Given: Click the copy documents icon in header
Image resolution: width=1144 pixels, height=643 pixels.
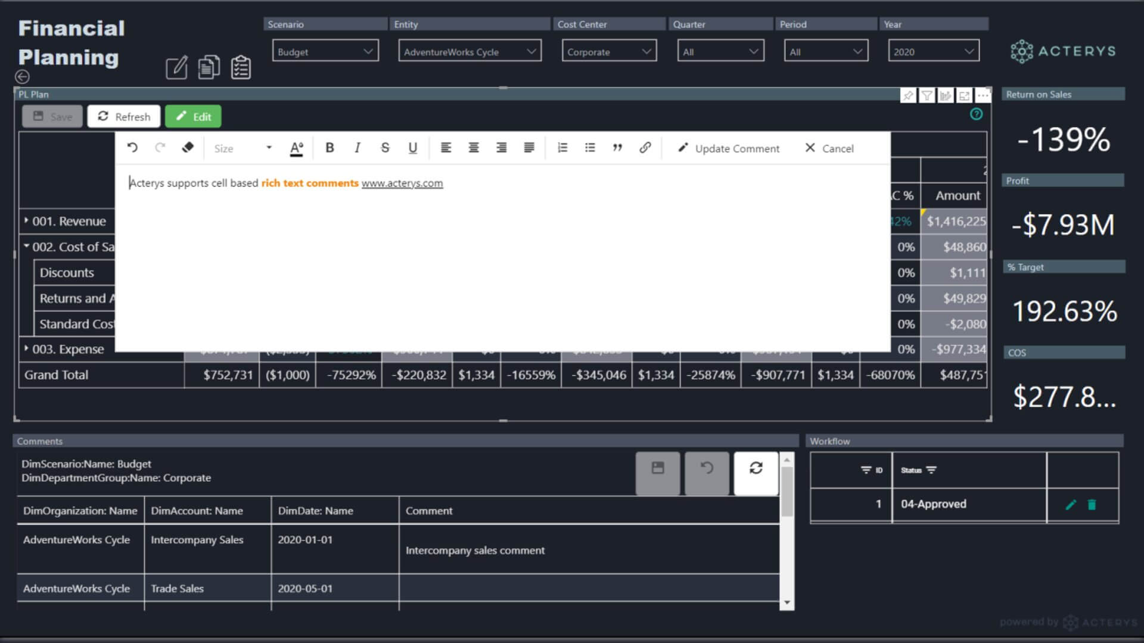Looking at the screenshot, I should (x=209, y=67).
